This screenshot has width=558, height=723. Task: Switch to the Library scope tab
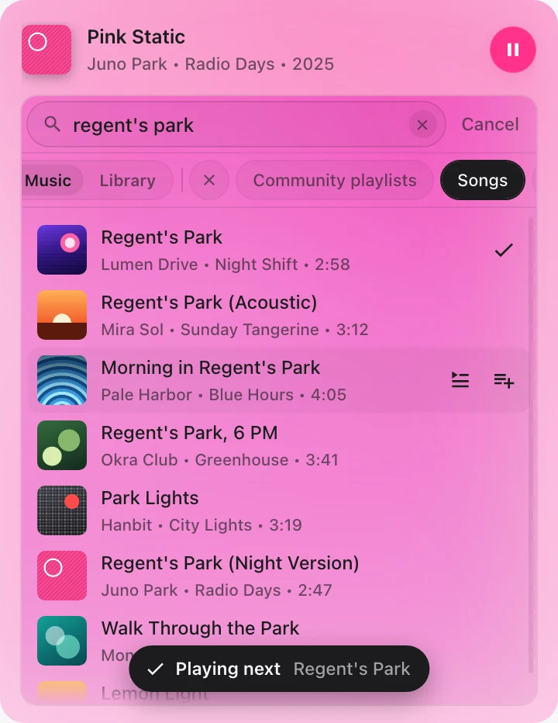(127, 180)
